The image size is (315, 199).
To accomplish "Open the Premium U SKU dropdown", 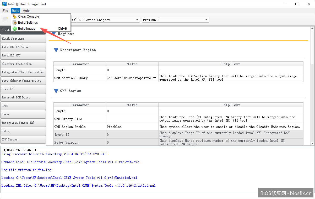I will 206,20.
